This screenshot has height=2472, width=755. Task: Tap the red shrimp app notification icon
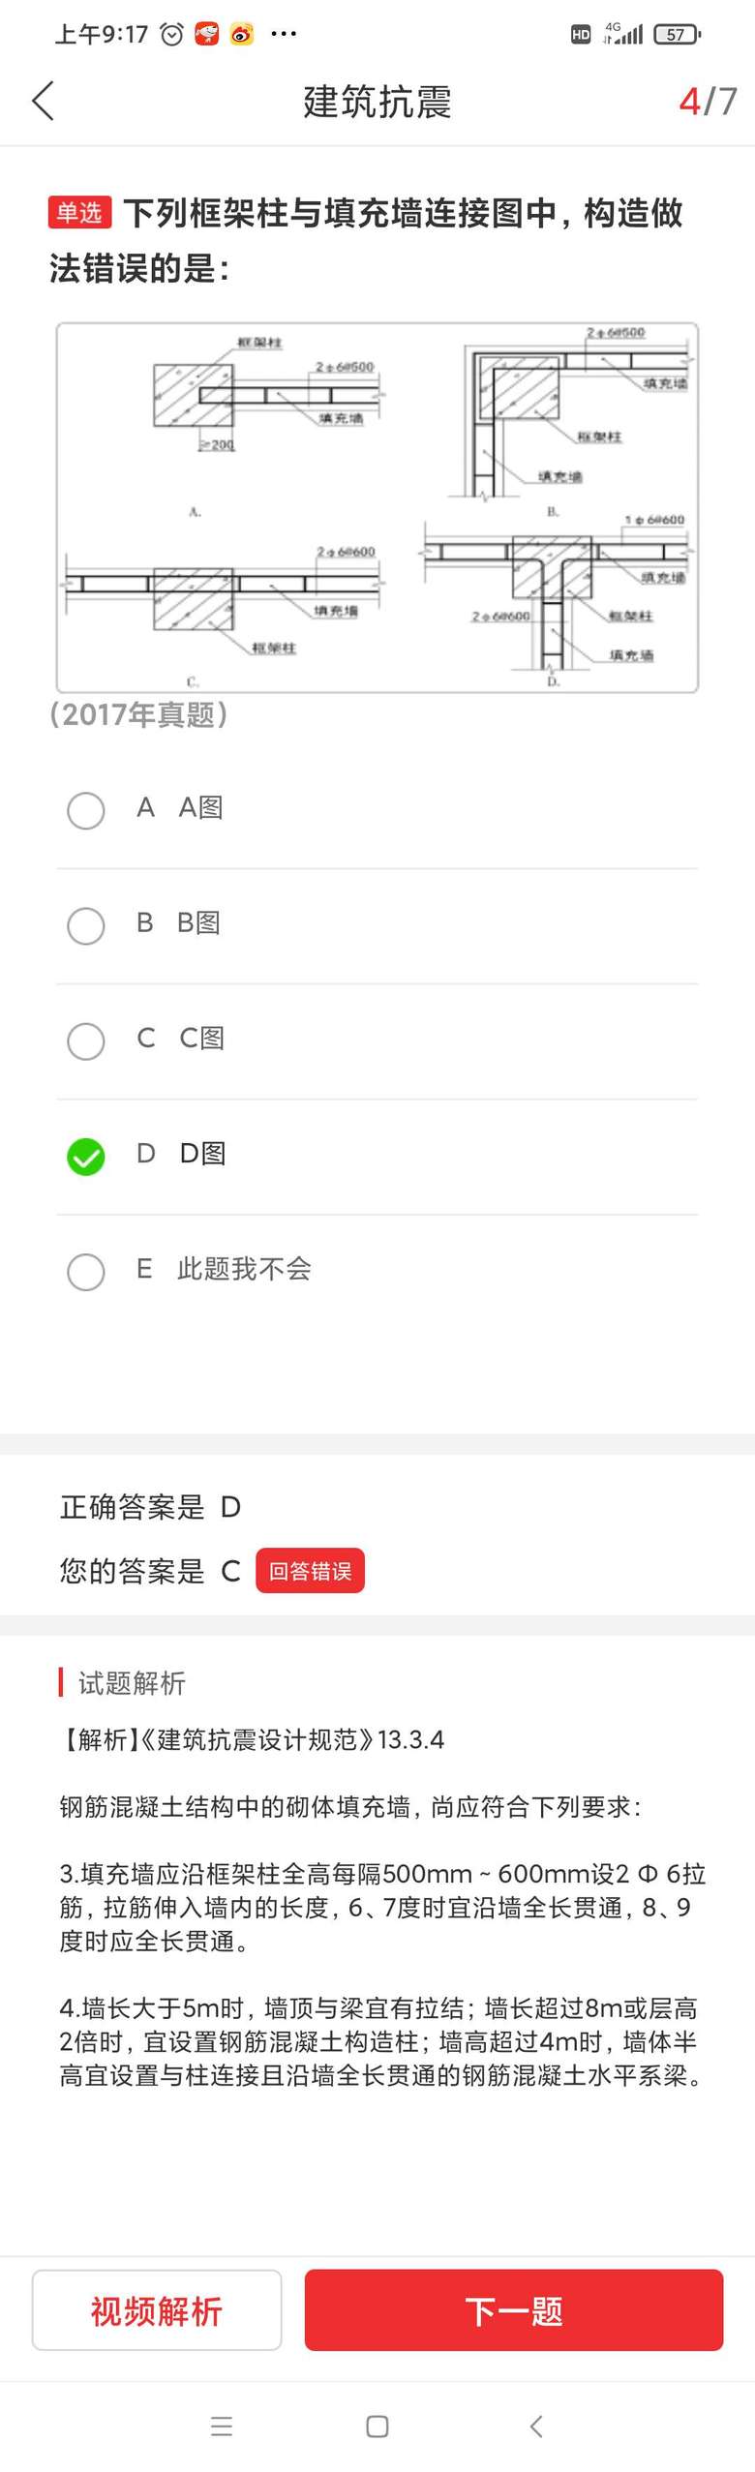[206, 35]
